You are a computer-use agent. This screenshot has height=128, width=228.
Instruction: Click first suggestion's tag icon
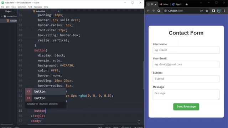(28, 91)
